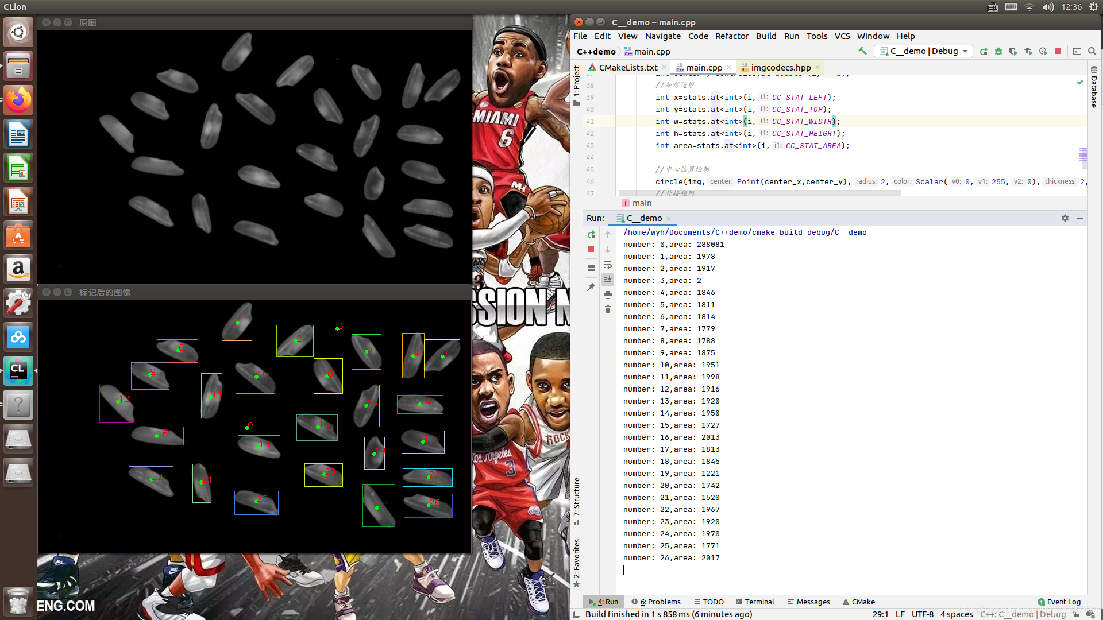Viewport: 1103px width, 620px height.
Task: Open the Refactor menu
Action: pyautogui.click(x=731, y=36)
